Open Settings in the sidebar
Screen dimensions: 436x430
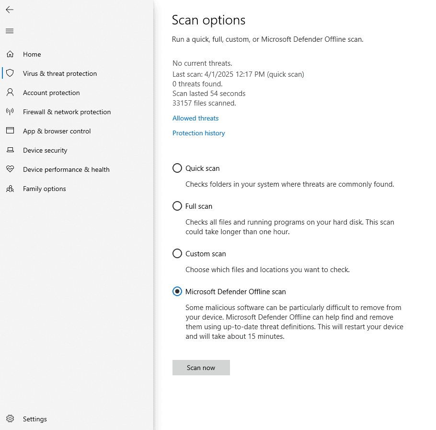(x=35, y=419)
